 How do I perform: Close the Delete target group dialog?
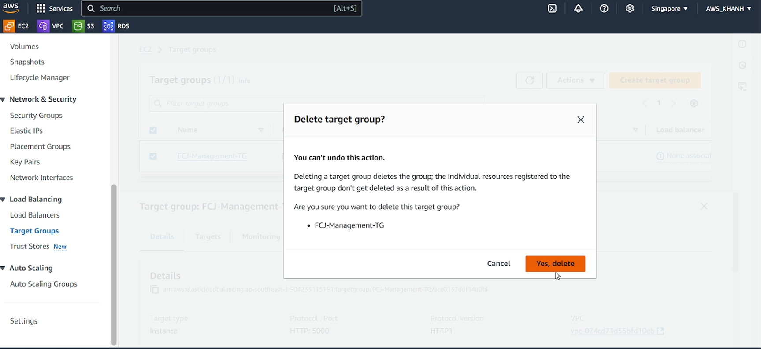(581, 120)
